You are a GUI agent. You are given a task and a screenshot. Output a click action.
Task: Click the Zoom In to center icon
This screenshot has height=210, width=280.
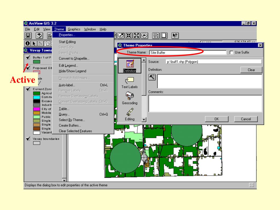129,36
